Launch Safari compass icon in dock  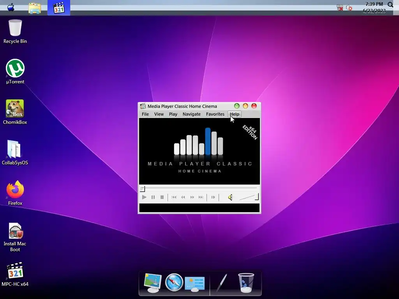[174, 282]
